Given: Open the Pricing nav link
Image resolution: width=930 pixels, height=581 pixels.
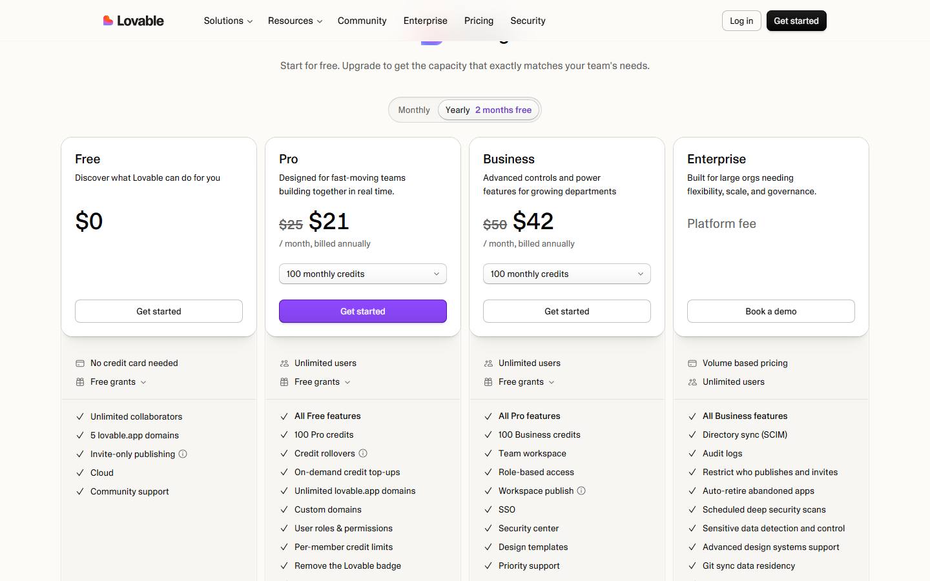Looking at the screenshot, I should [x=479, y=21].
